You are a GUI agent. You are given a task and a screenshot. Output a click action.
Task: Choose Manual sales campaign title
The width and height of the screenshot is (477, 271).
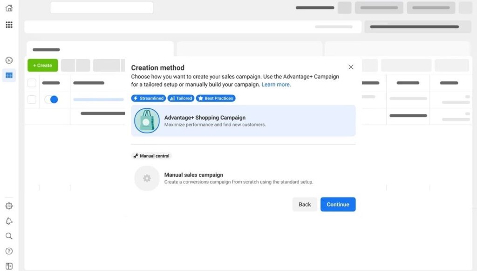click(x=193, y=175)
